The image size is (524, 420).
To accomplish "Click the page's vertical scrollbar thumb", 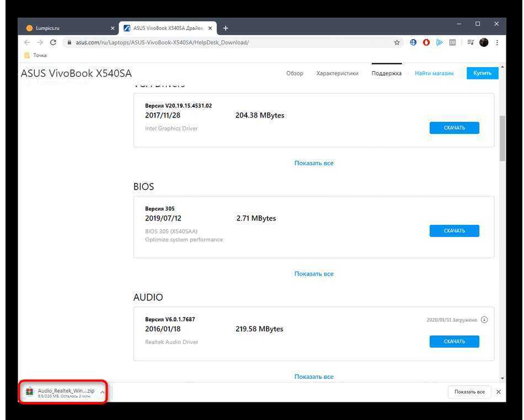I will (502, 138).
